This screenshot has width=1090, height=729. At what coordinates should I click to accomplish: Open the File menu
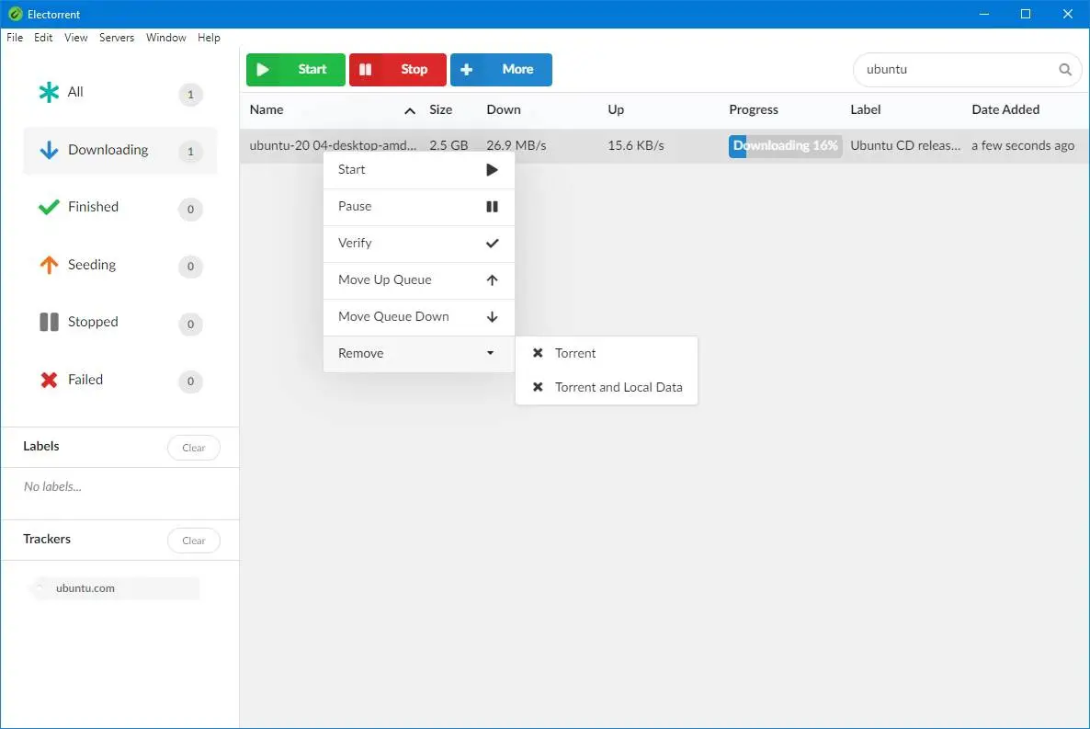click(x=15, y=38)
